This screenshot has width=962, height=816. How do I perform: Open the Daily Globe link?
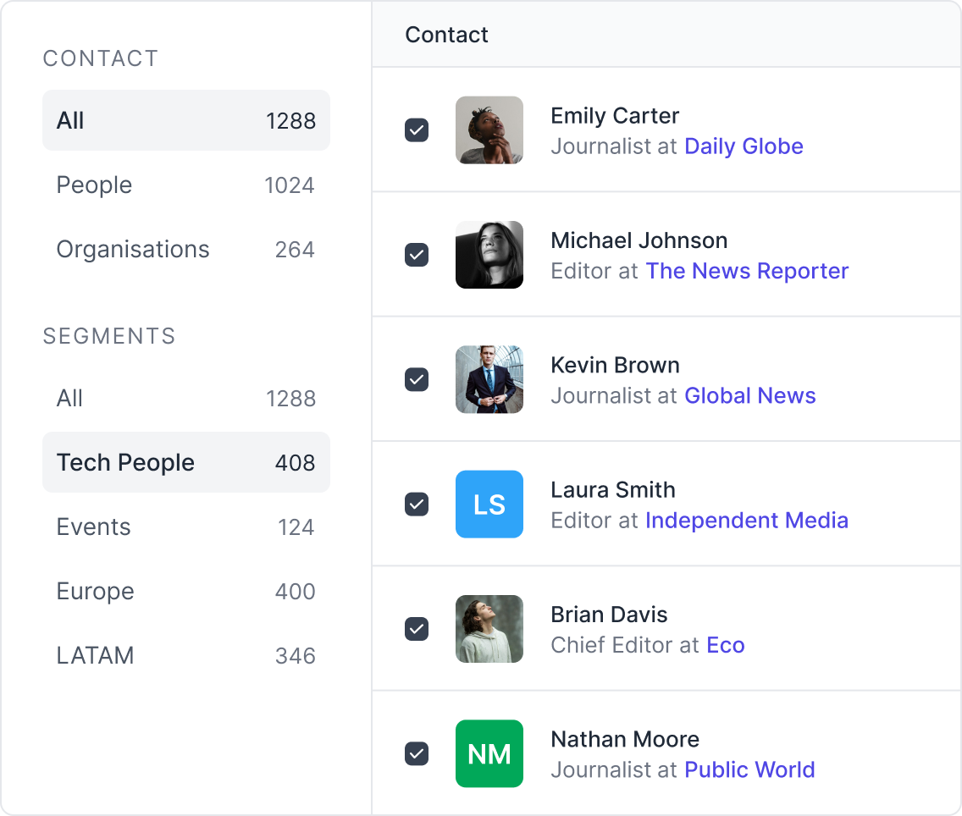(x=743, y=146)
